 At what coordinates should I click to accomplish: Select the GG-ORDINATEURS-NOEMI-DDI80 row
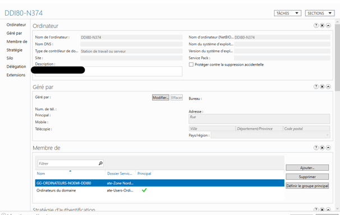click(159, 183)
